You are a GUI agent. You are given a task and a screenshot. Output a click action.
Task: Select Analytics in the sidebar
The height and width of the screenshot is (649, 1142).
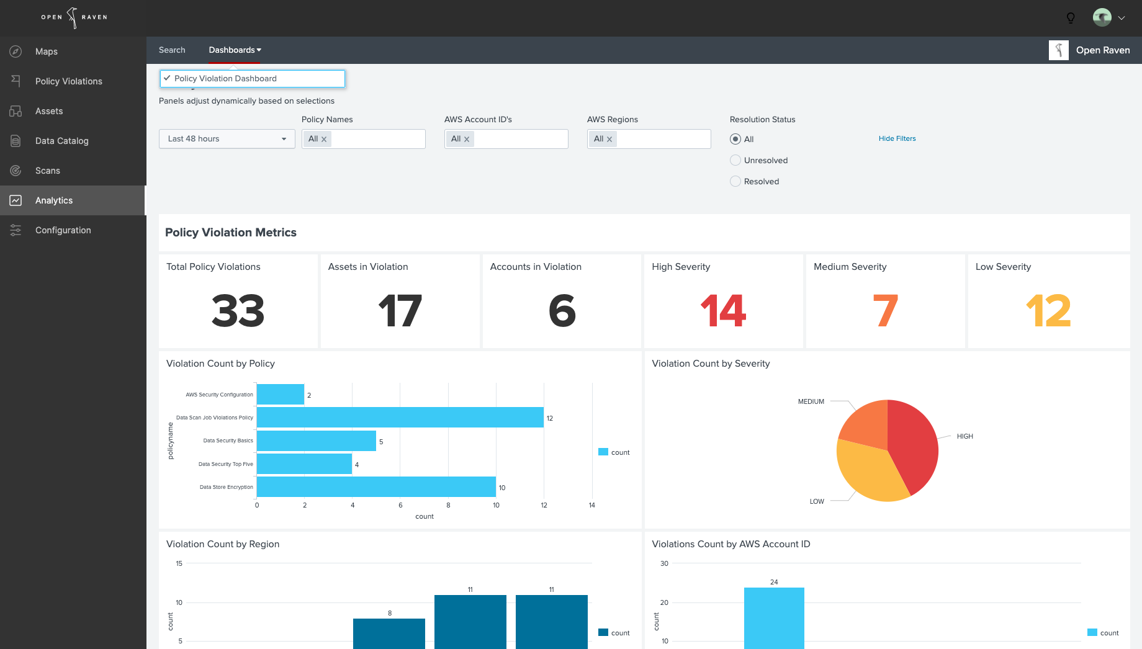[73, 200]
